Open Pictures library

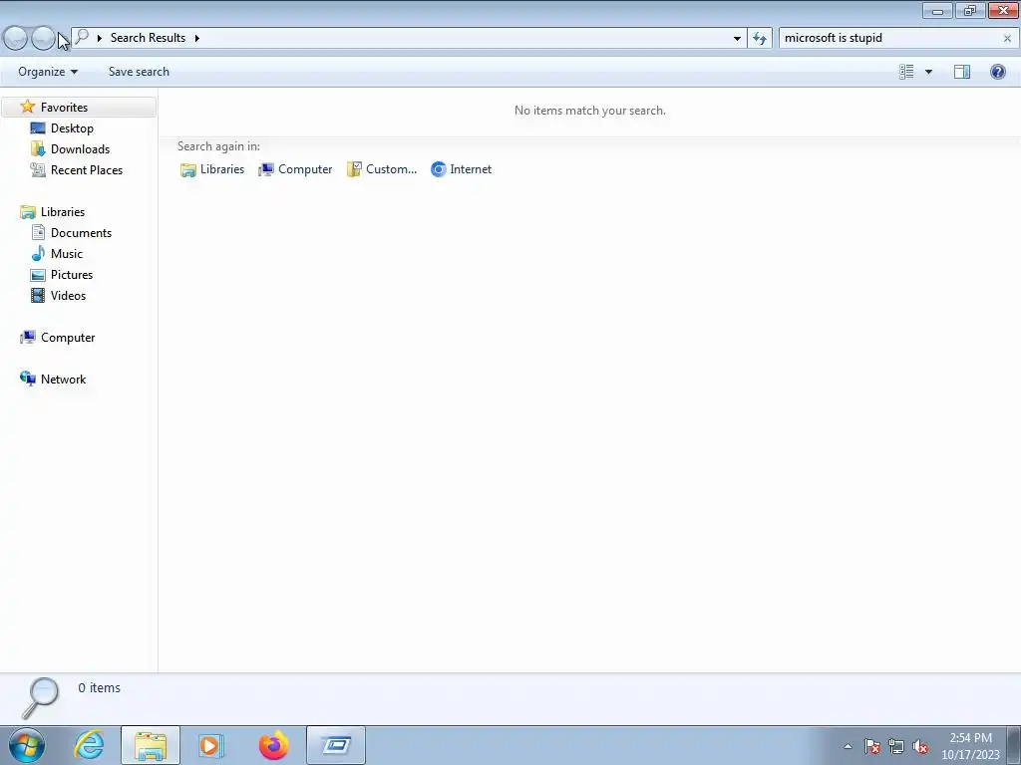pyautogui.click(x=72, y=275)
